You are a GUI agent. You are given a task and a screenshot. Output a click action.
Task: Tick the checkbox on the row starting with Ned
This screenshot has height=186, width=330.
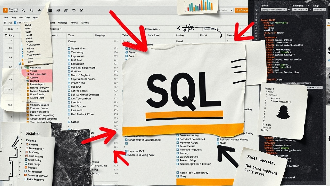(x=69, y=114)
